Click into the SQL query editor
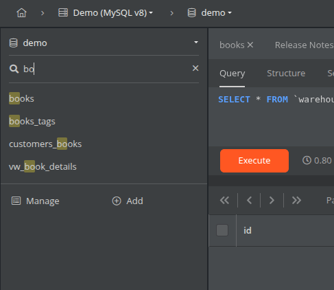This screenshot has height=290, width=334. [x=272, y=117]
